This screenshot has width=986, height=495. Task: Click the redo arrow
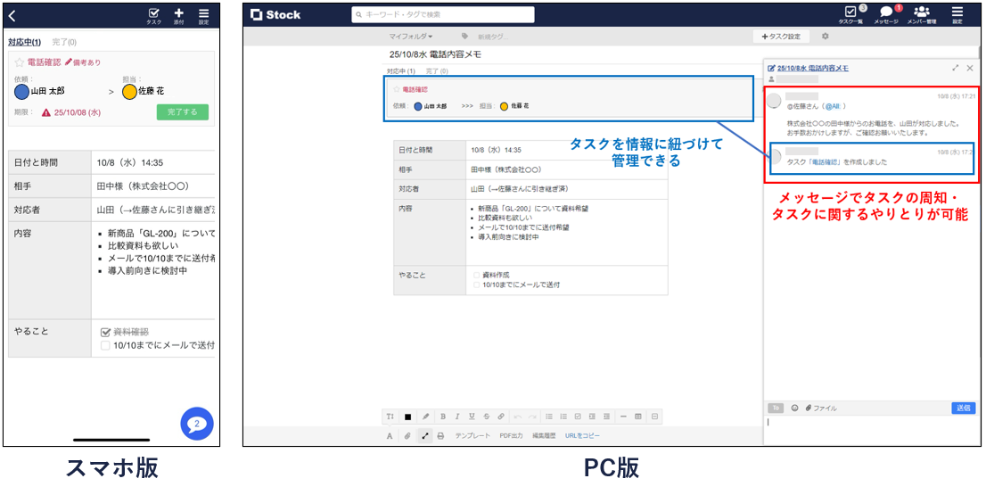tap(532, 417)
